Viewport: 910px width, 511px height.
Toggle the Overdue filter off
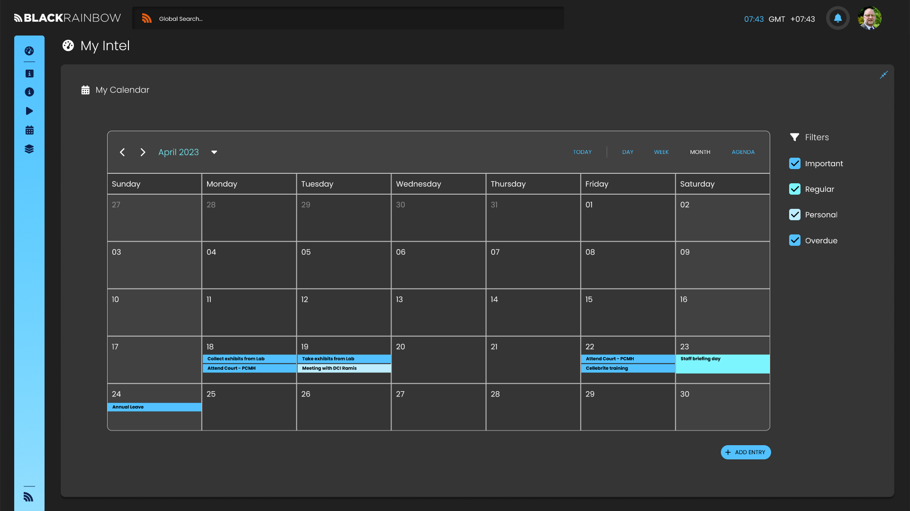[795, 240]
